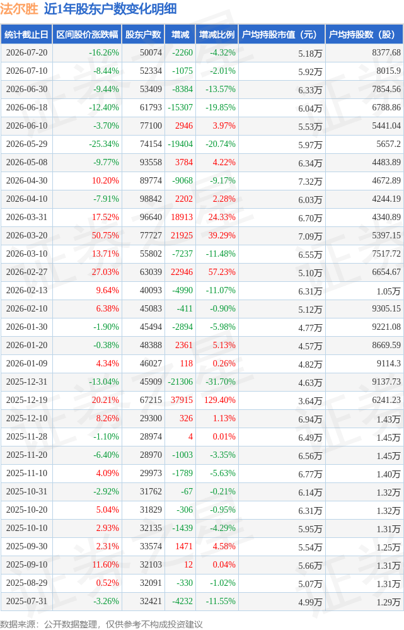Select the 2026-07-20 date cell
Image resolution: width=404 pixels, height=630 pixels.
[26, 52]
